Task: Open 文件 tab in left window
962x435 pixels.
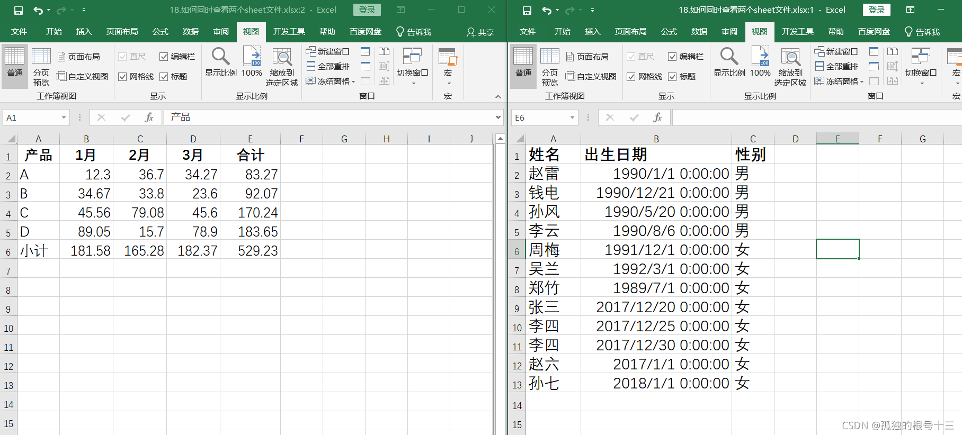Action: pyautogui.click(x=19, y=32)
